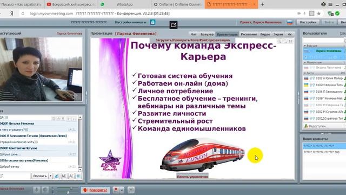Select the Презентация tab
The image size is (346, 195).
[227, 34]
